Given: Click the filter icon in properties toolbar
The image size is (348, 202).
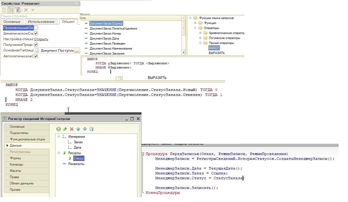Looking at the screenshot, I should [18, 10].
